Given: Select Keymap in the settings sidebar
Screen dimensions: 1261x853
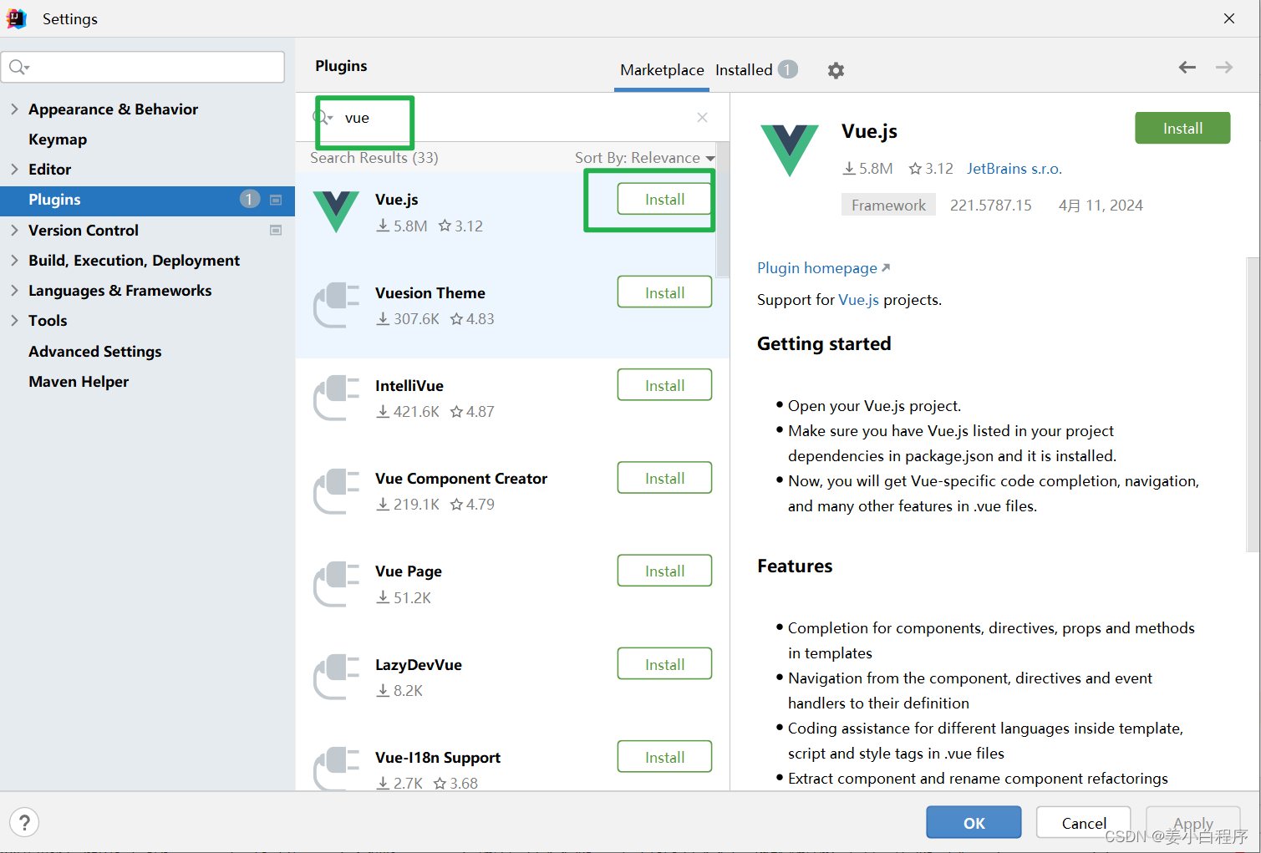Looking at the screenshot, I should click(x=58, y=139).
